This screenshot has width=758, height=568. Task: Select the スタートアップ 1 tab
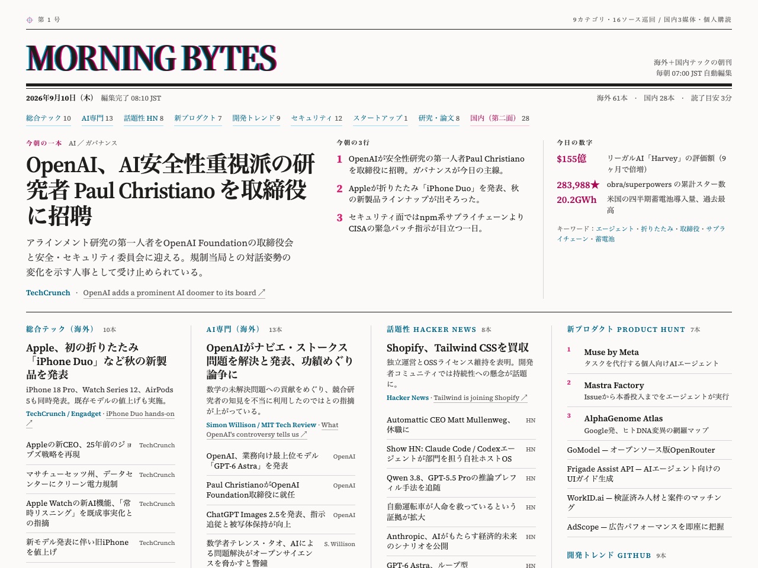(x=381, y=118)
